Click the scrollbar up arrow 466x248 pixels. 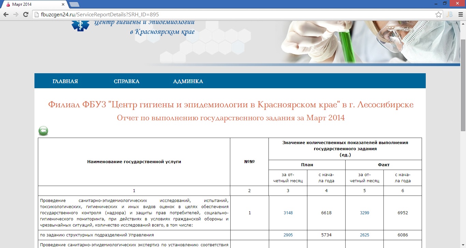[x=463, y=24]
